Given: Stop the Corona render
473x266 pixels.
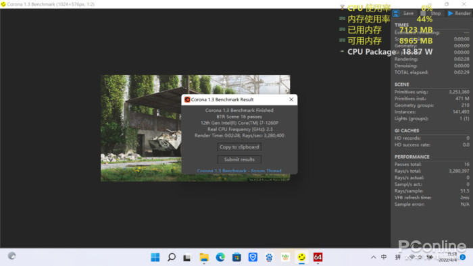Looking at the screenshot, I should [x=431, y=14].
